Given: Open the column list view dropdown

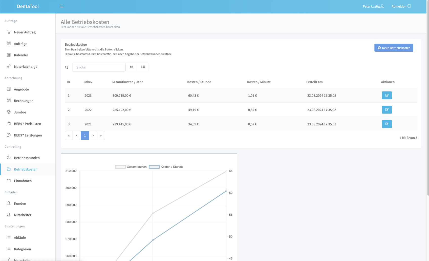Looking at the screenshot, I should coord(143,67).
